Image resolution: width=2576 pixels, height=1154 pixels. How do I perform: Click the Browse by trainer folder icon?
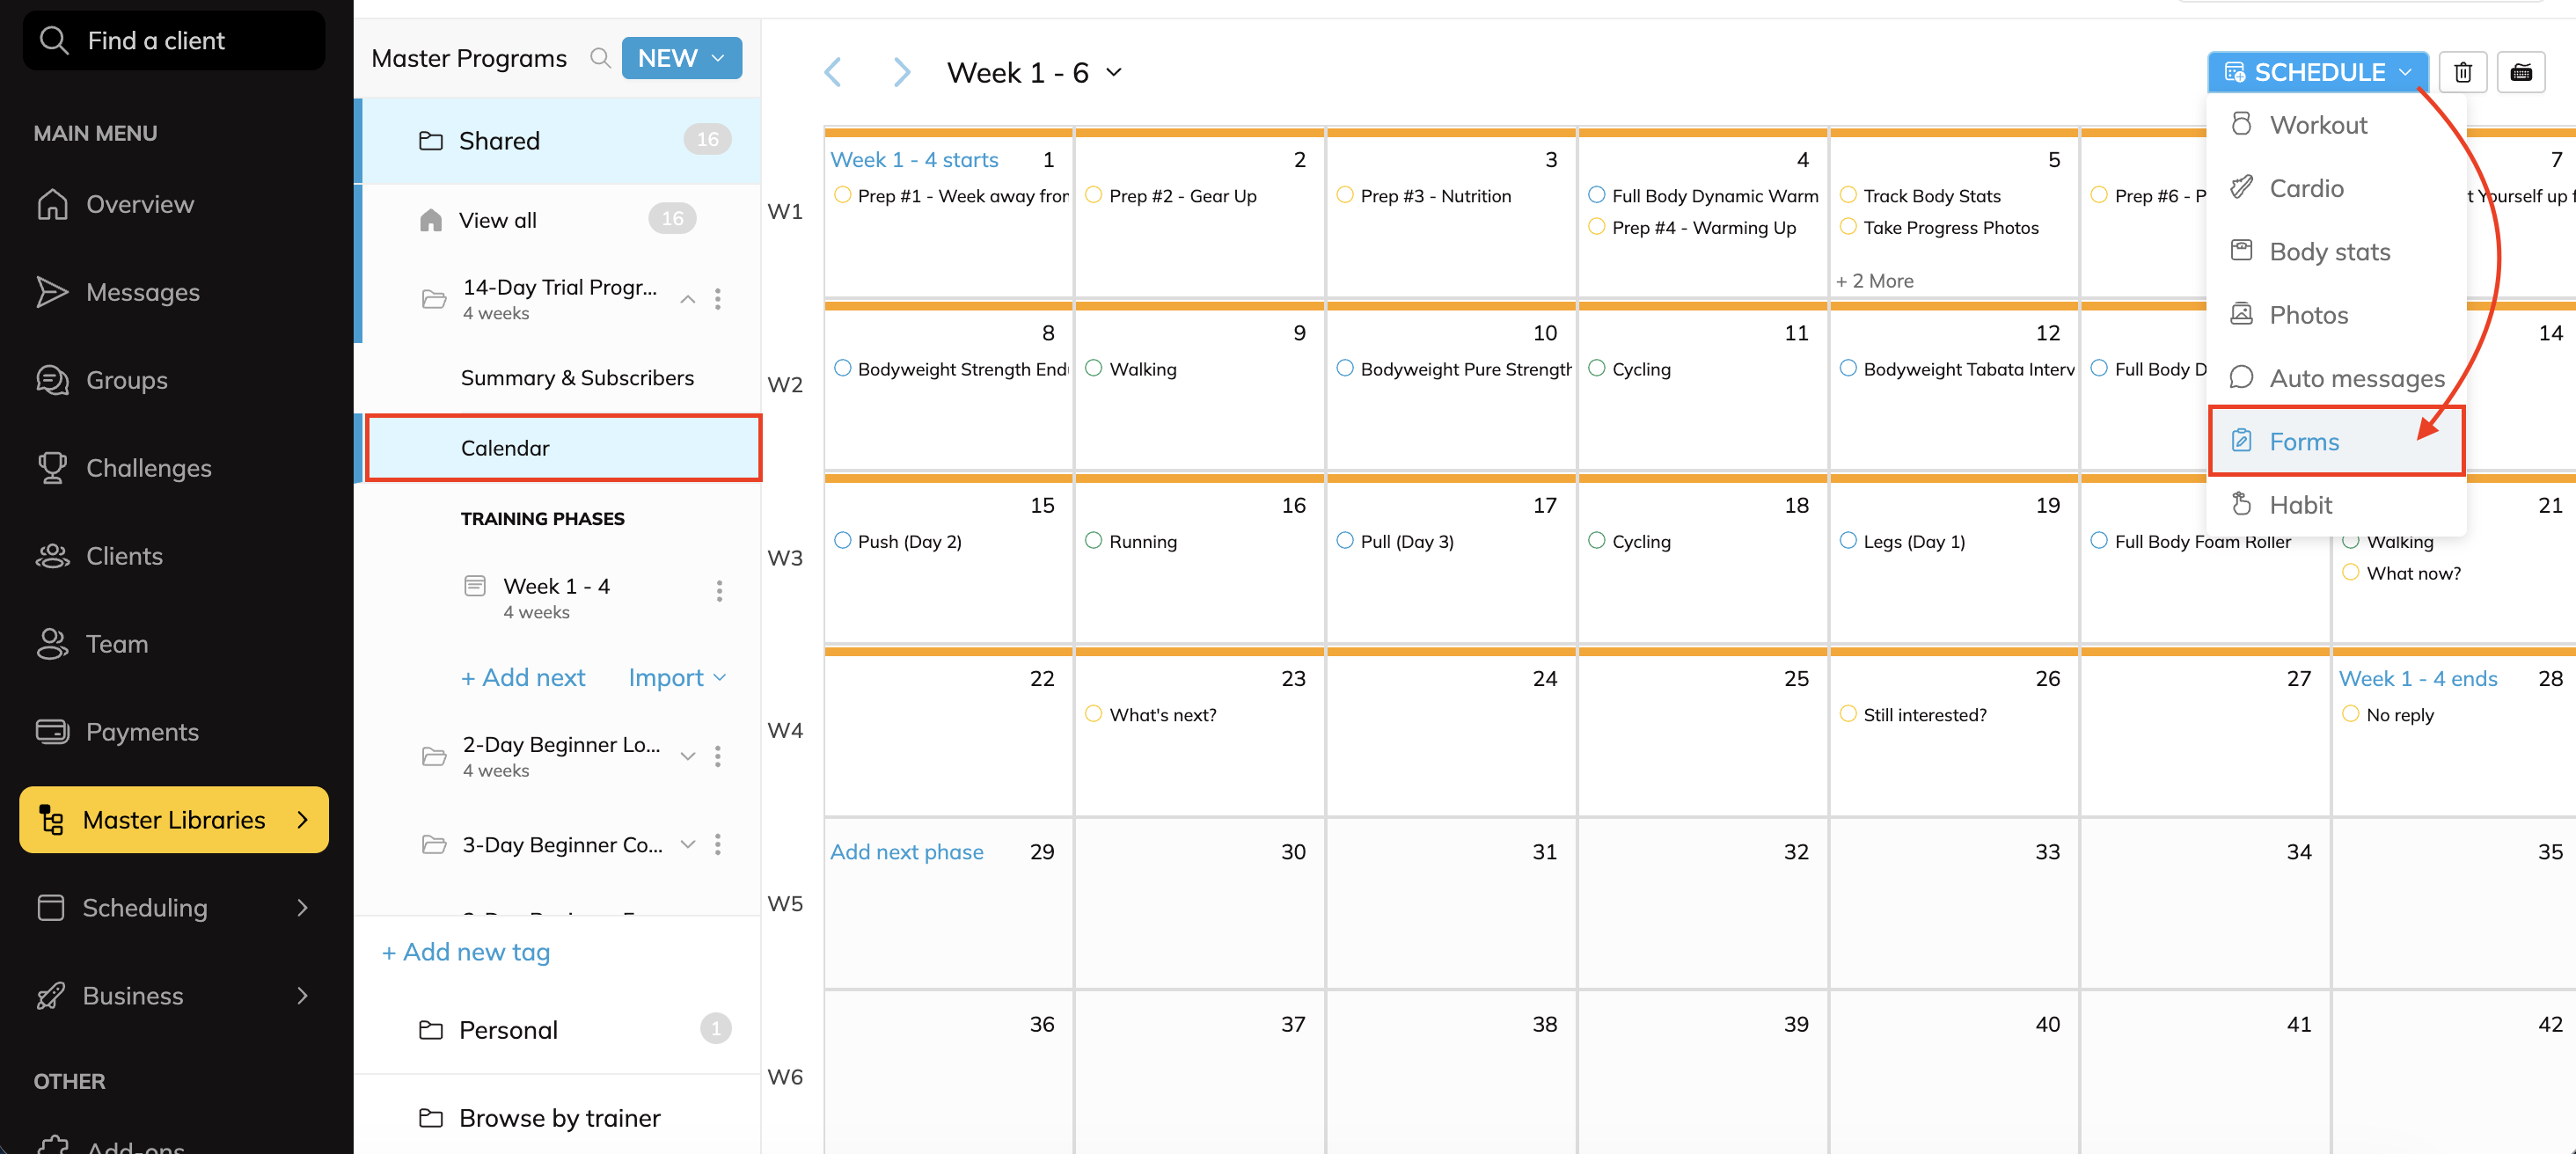[431, 1118]
